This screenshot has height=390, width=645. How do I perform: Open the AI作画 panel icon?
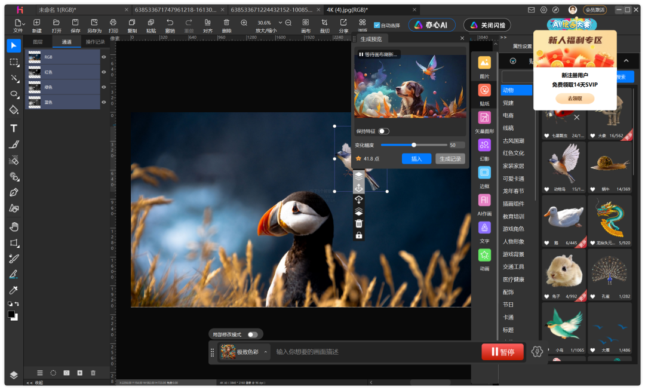(x=484, y=204)
